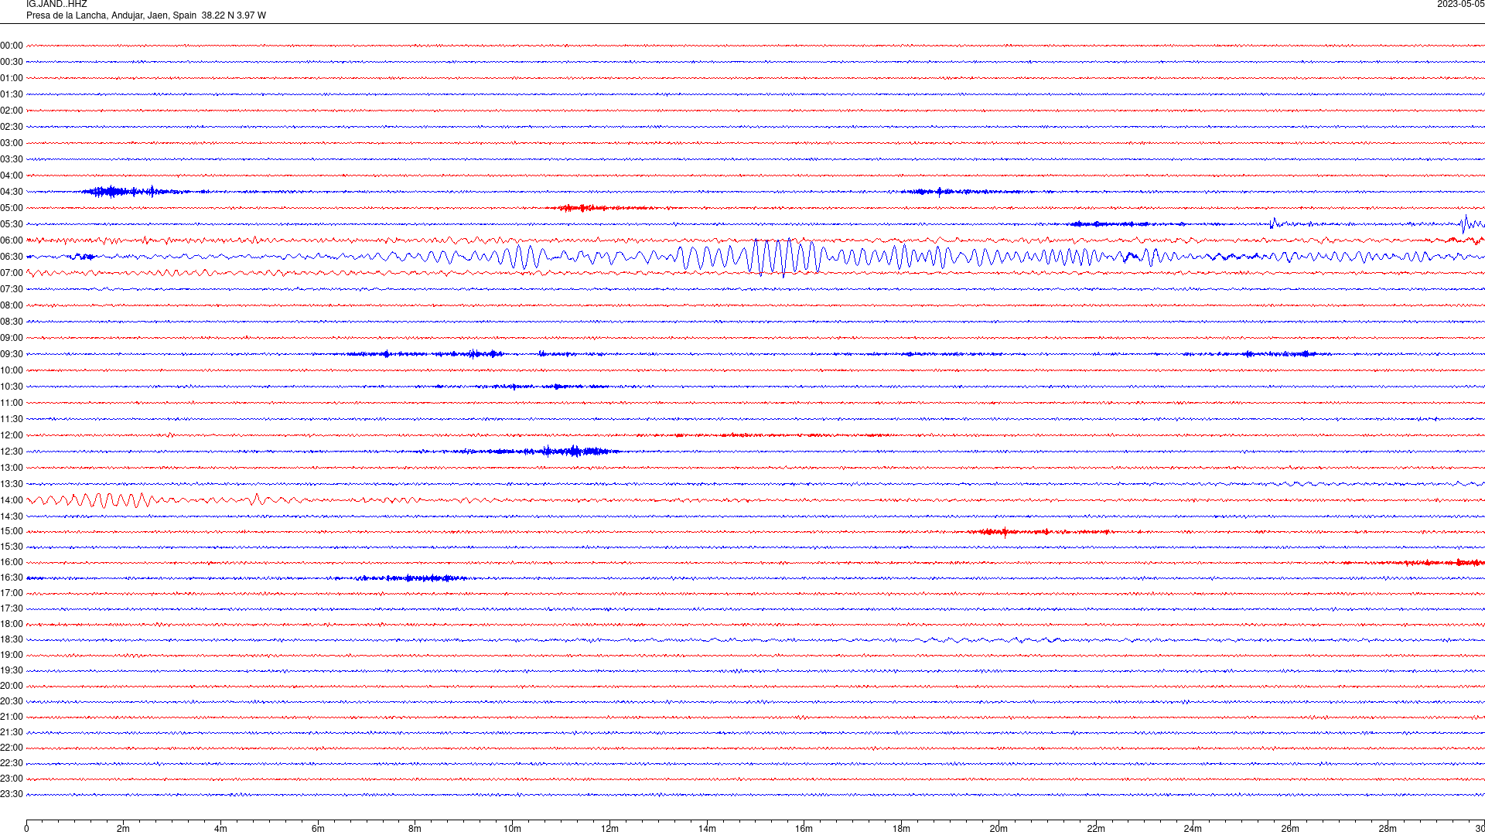This screenshot has height=835, width=1485.
Task: Click the 28m tick on the time axis
Action: tap(1388, 829)
